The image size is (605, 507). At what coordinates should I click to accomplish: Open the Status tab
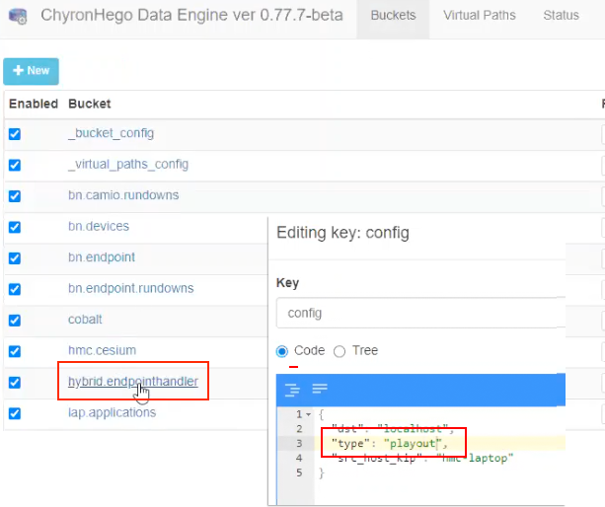point(561,16)
